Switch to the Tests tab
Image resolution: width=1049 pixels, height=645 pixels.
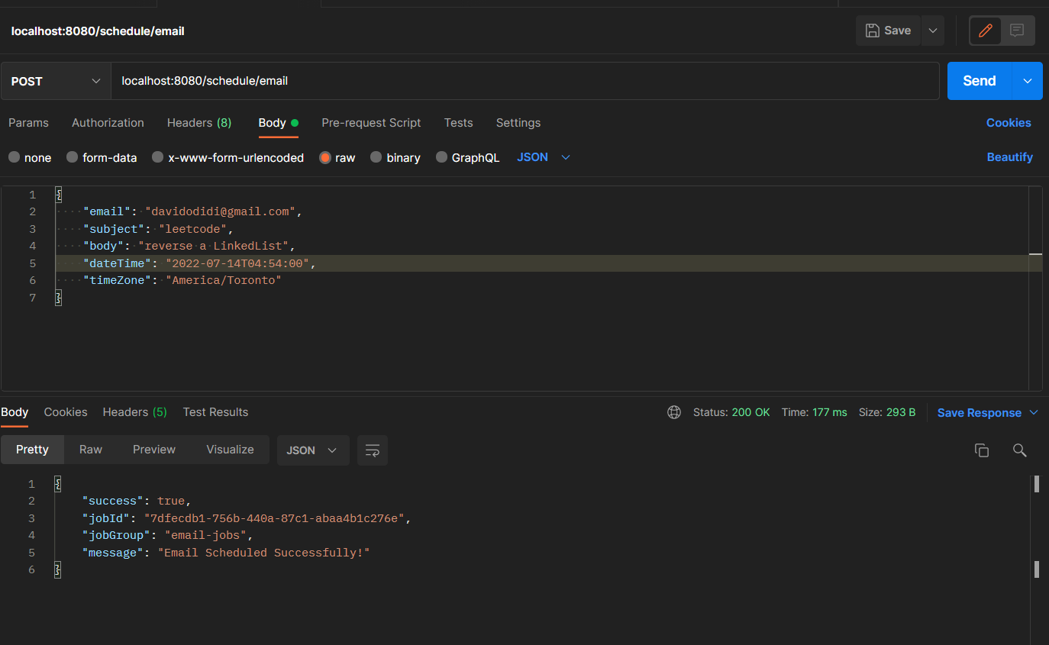pyautogui.click(x=458, y=123)
